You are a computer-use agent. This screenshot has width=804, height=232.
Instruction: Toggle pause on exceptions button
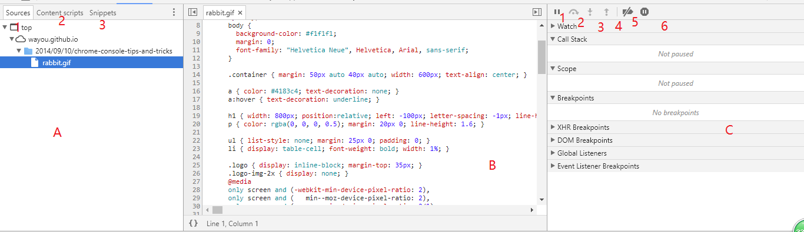pos(644,12)
